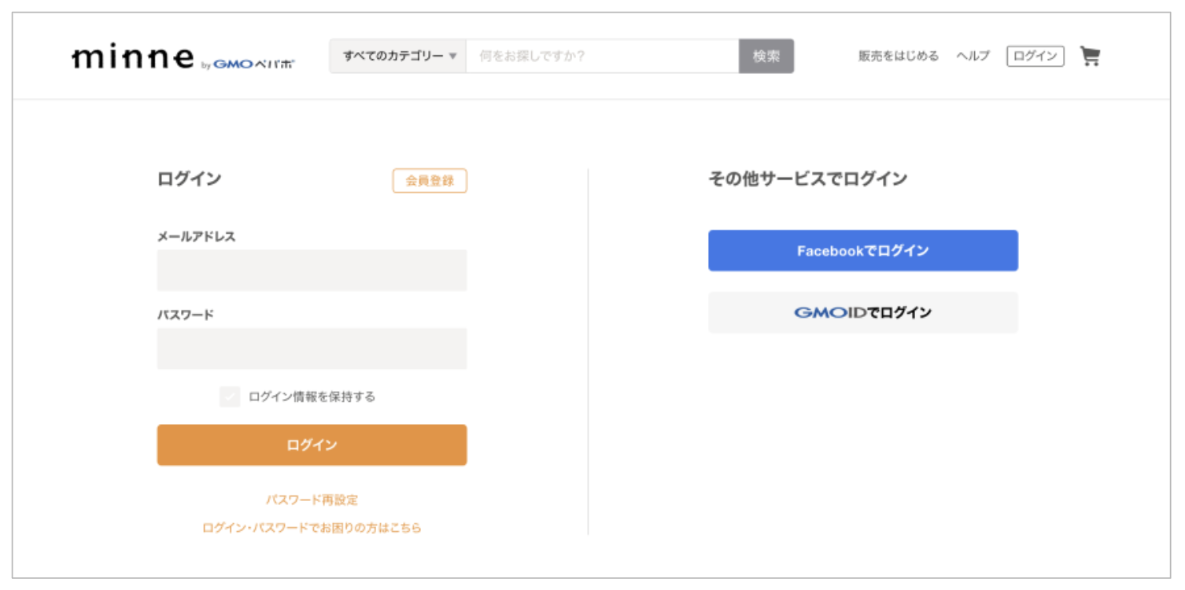Viewport: 1185px width, 590px height.
Task: Click the GMO Pepabo logo text
Action: tap(253, 65)
